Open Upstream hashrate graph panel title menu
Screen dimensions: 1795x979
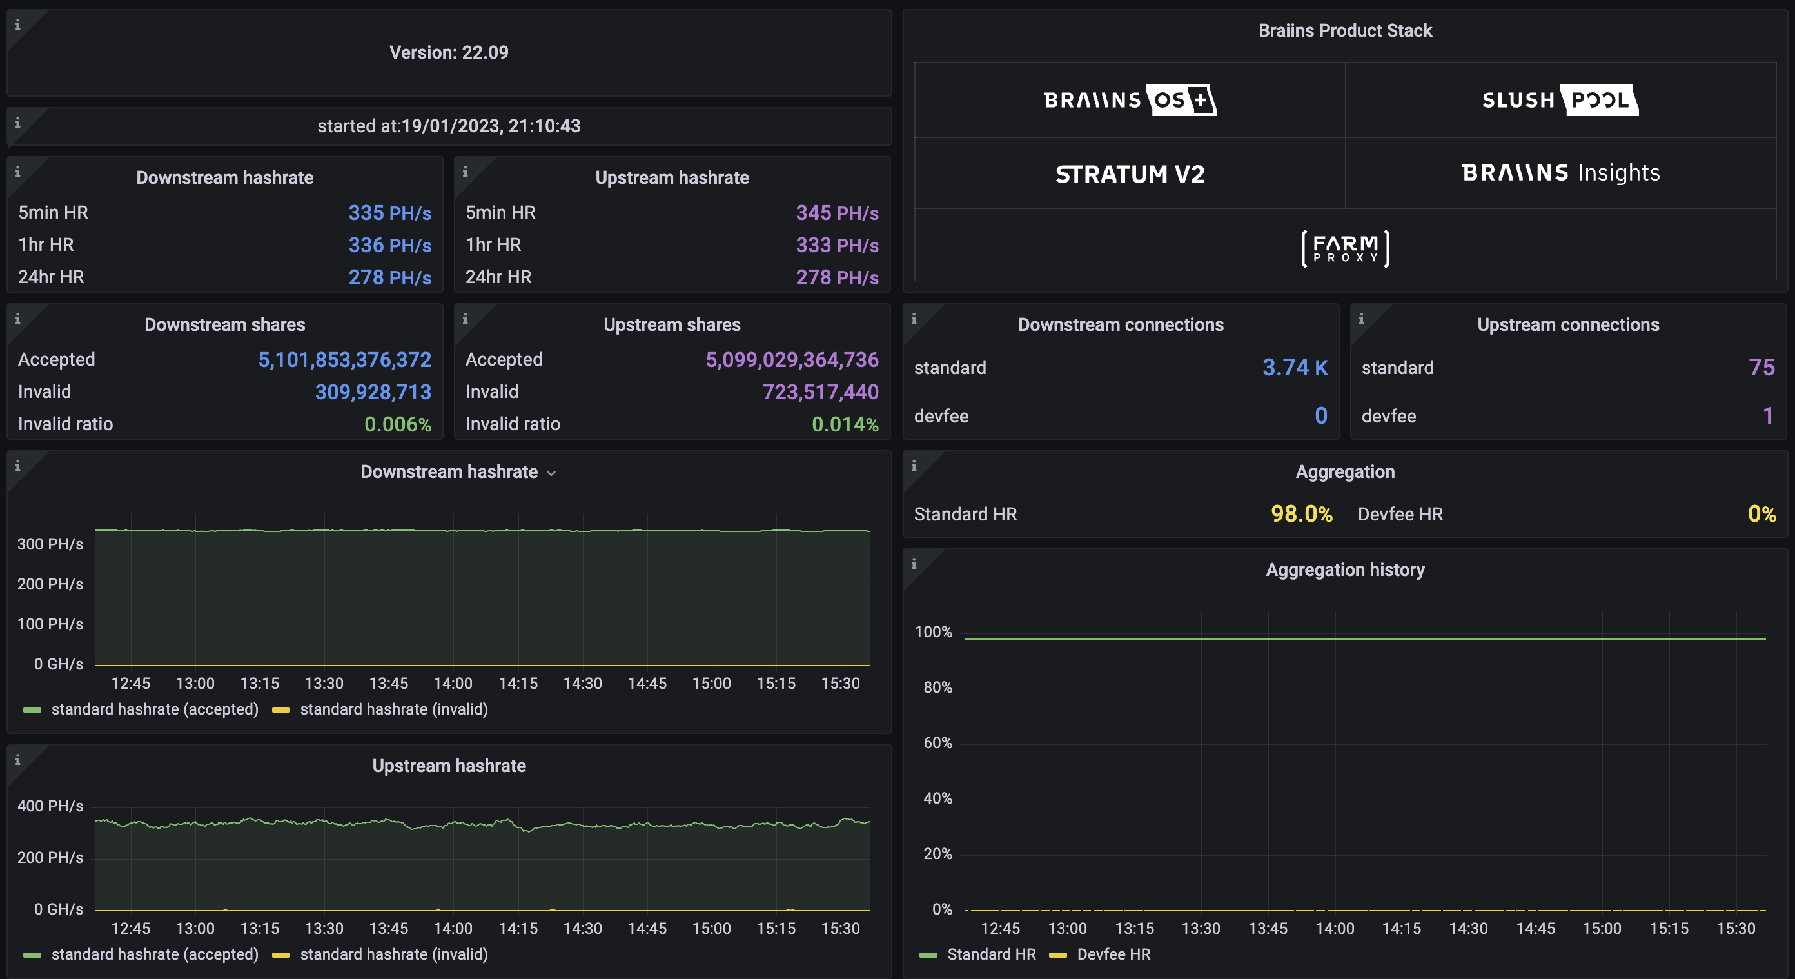pyautogui.click(x=449, y=766)
